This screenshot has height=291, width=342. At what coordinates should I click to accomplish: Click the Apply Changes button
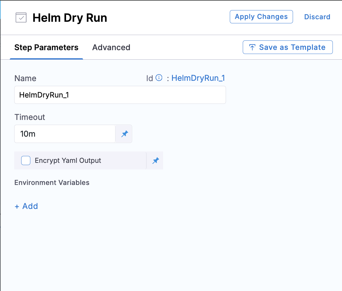click(261, 17)
